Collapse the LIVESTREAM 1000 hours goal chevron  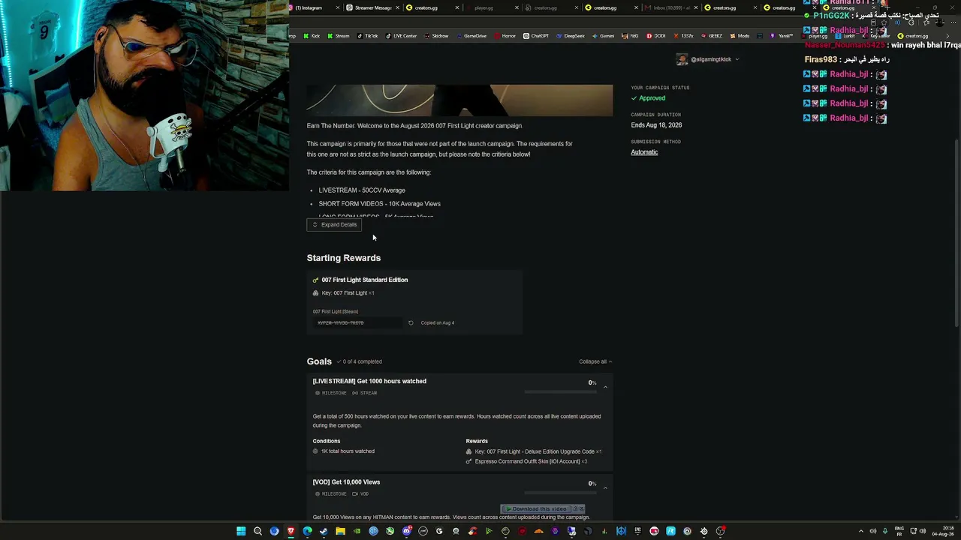(605, 387)
